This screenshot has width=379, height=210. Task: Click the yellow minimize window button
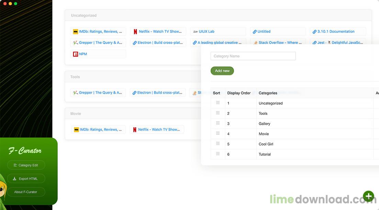point(10,4)
